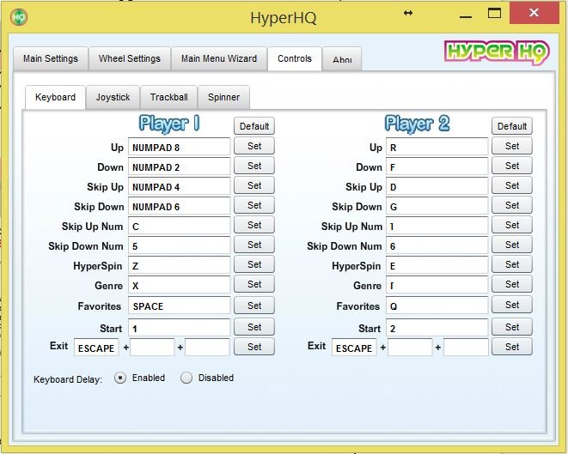Click Player 1 Exit field showing ESCAPE
The height and width of the screenshot is (454, 568).
tap(96, 348)
